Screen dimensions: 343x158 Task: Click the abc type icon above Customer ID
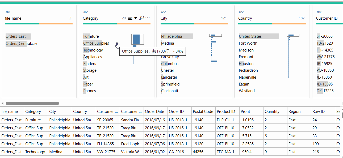319,12
